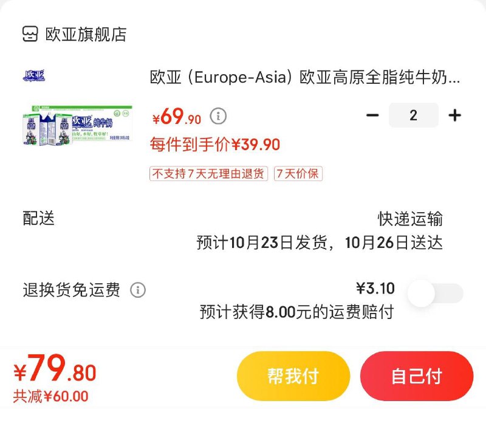Click the 欧亚旗舰店 store icon
Screen dimensions: 486x426
pos(30,34)
